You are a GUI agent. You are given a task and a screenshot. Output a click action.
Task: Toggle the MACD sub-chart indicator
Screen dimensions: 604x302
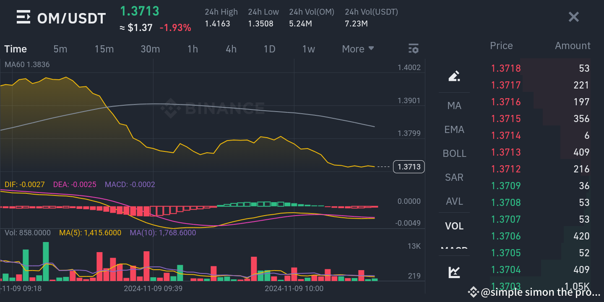[x=454, y=249]
